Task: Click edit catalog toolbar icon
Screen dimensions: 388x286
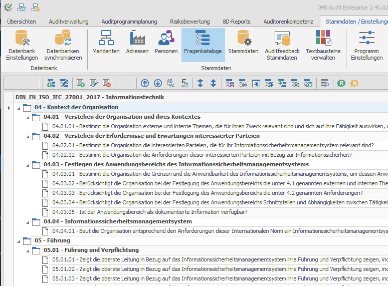Action: click(64, 83)
